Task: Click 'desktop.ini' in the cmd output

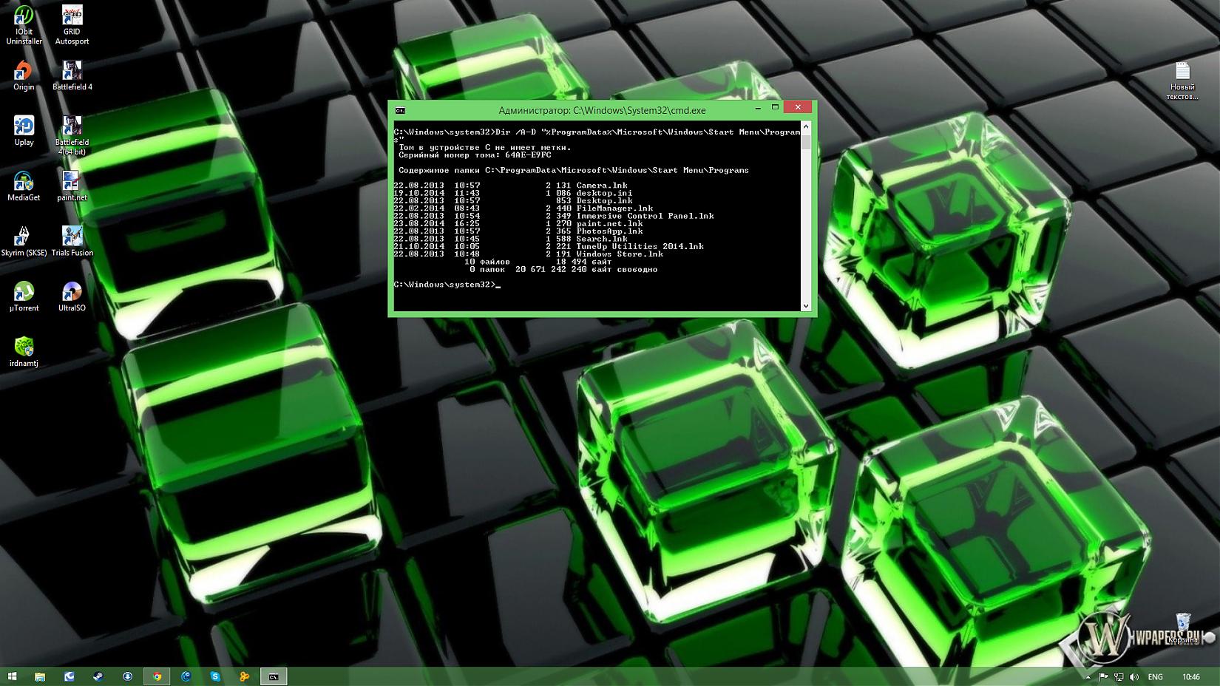Action: (604, 193)
